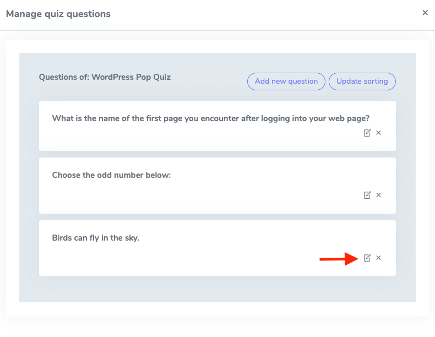The image size is (435, 337).
Task: Click the 'Questions of: WordPress Pop Quiz' heading
Action: click(x=105, y=77)
